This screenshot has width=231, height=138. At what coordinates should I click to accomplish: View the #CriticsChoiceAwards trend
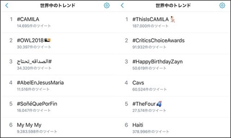pyautogui.click(x=174, y=43)
